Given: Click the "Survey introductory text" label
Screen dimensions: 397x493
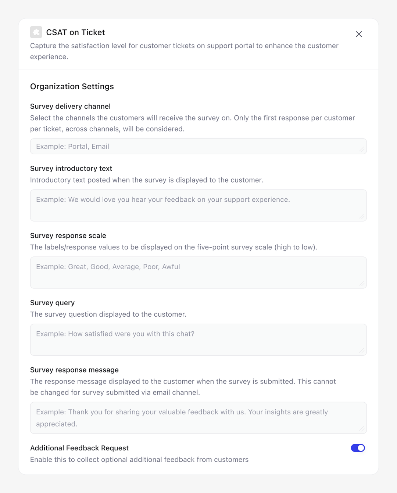Looking at the screenshot, I should (71, 168).
